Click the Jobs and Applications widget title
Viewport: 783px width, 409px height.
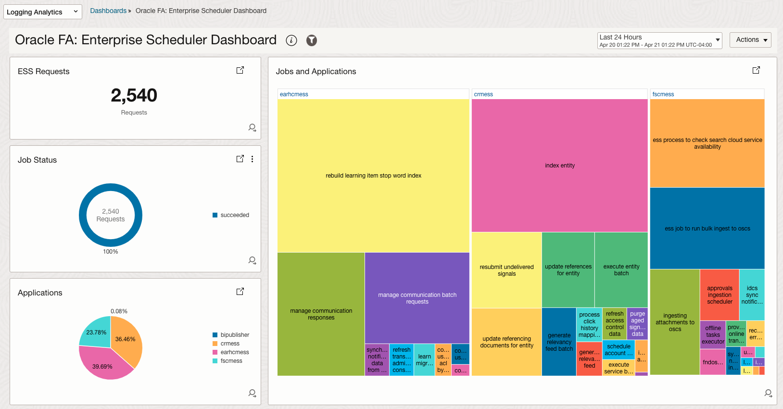[x=316, y=71]
